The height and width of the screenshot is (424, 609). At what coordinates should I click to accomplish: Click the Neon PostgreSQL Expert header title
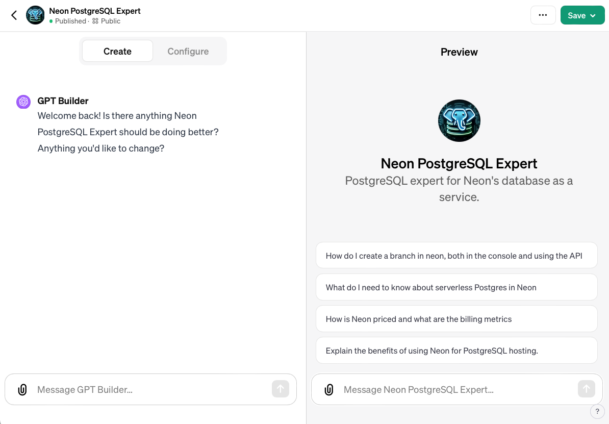95,11
